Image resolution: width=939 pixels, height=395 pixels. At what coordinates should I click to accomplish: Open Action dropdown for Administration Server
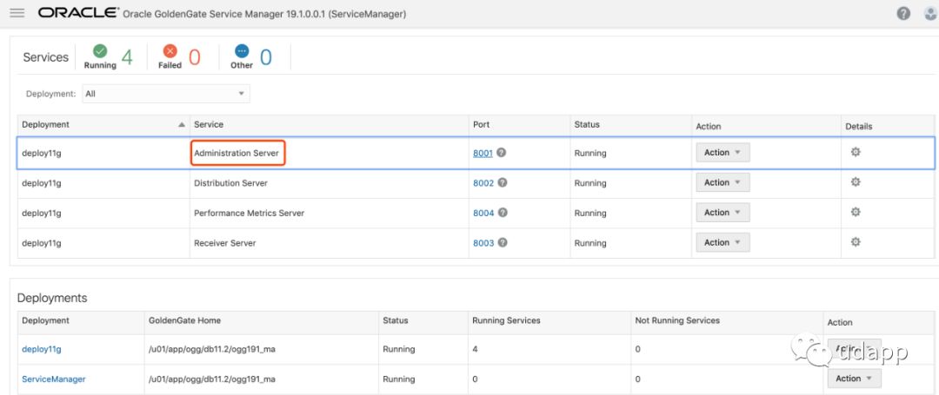[723, 153]
